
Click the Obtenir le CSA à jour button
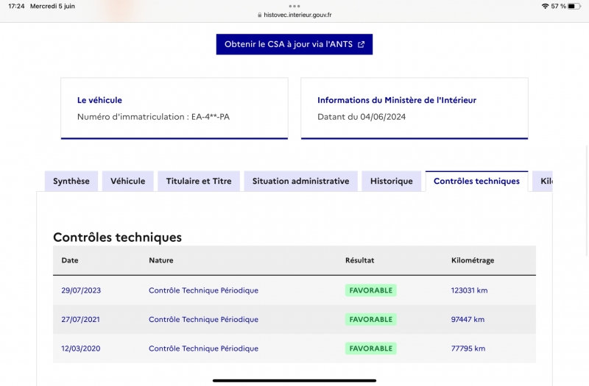pyautogui.click(x=294, y=44)
